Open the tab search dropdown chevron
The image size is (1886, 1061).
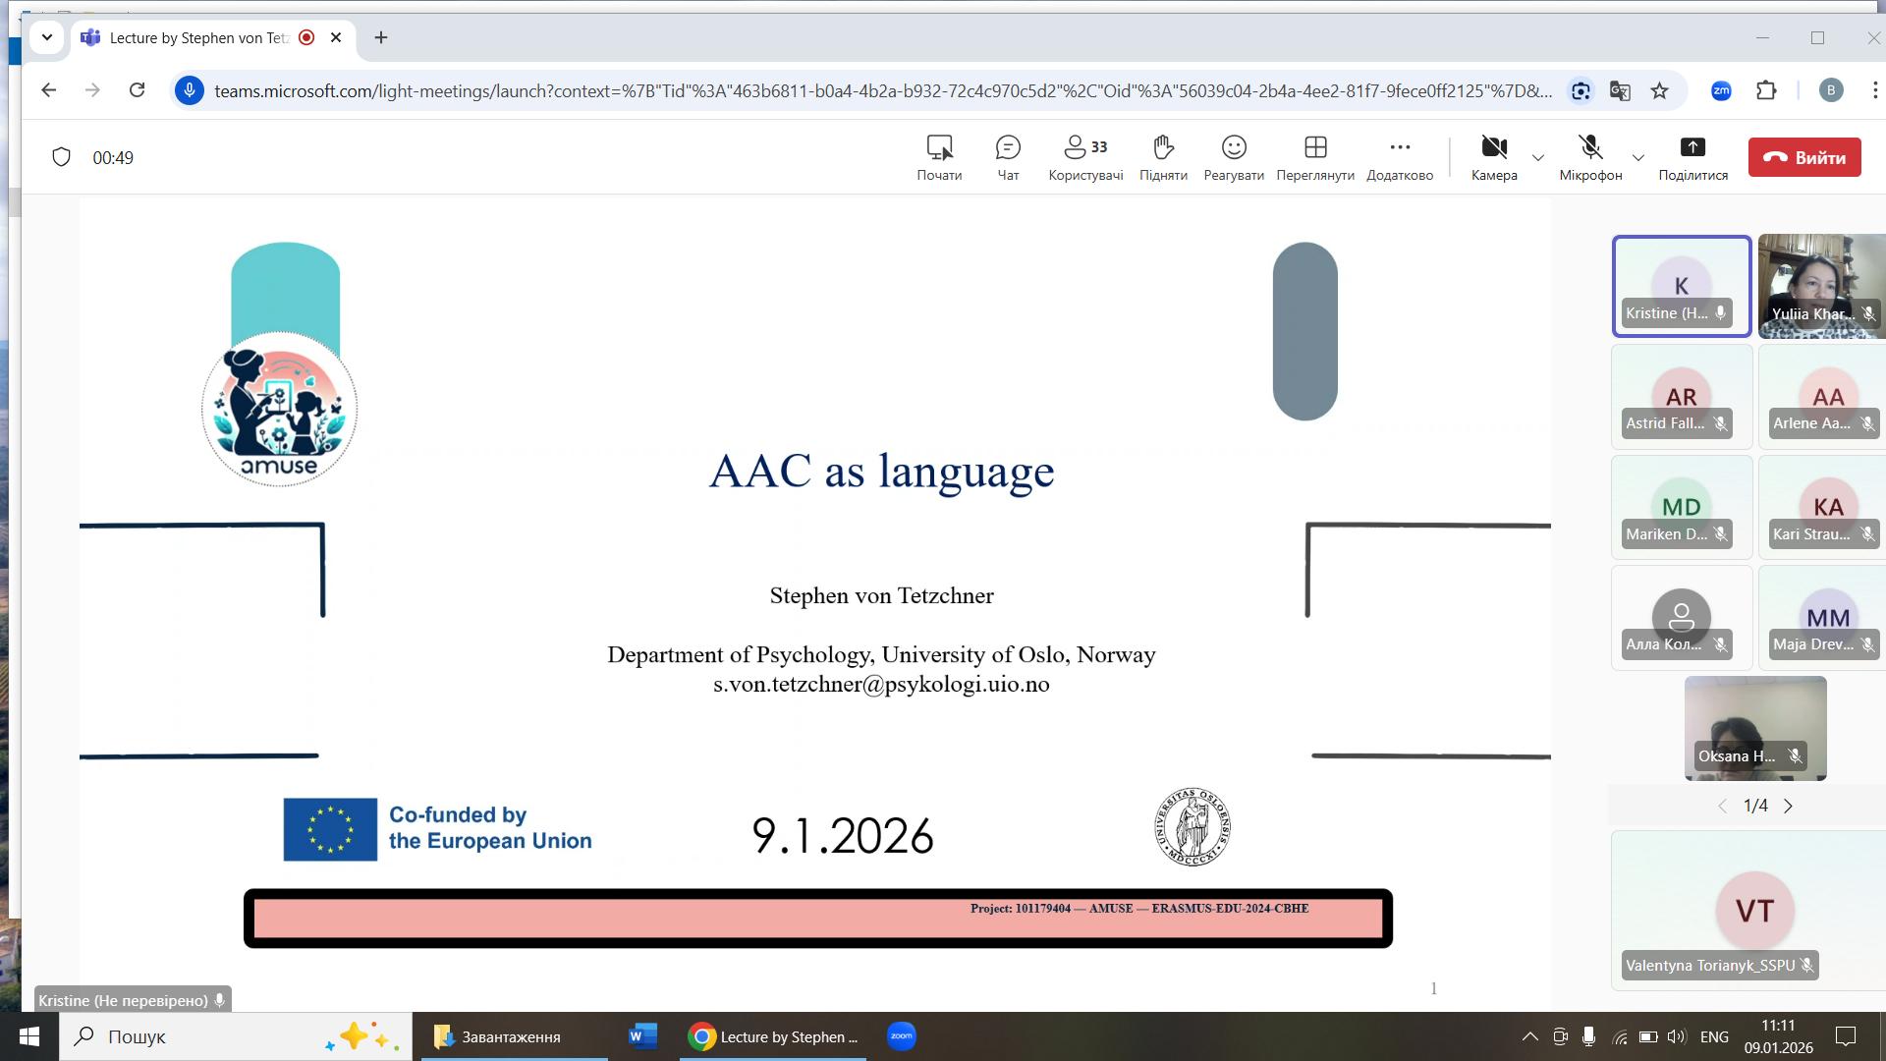46,37
